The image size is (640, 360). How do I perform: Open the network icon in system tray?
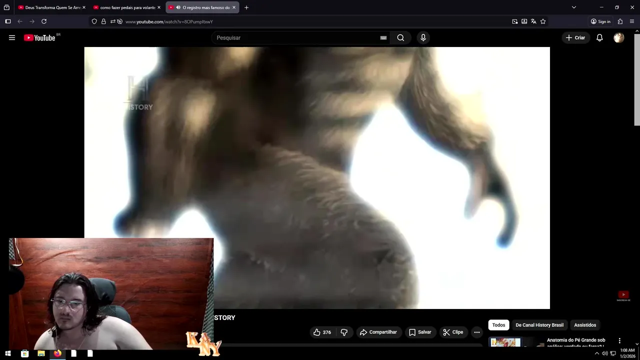click(613, 353)
